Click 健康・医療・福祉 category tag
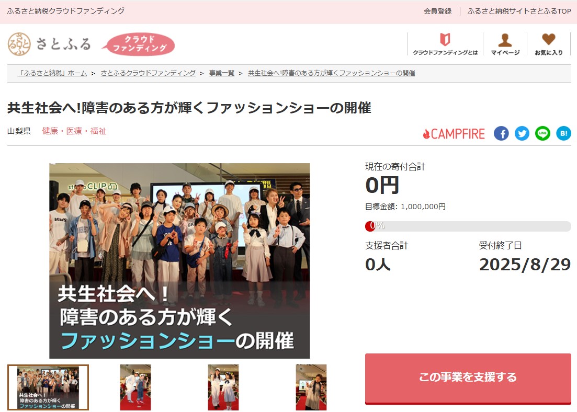This screenshot has height=412, width=577. coord(74,131)
